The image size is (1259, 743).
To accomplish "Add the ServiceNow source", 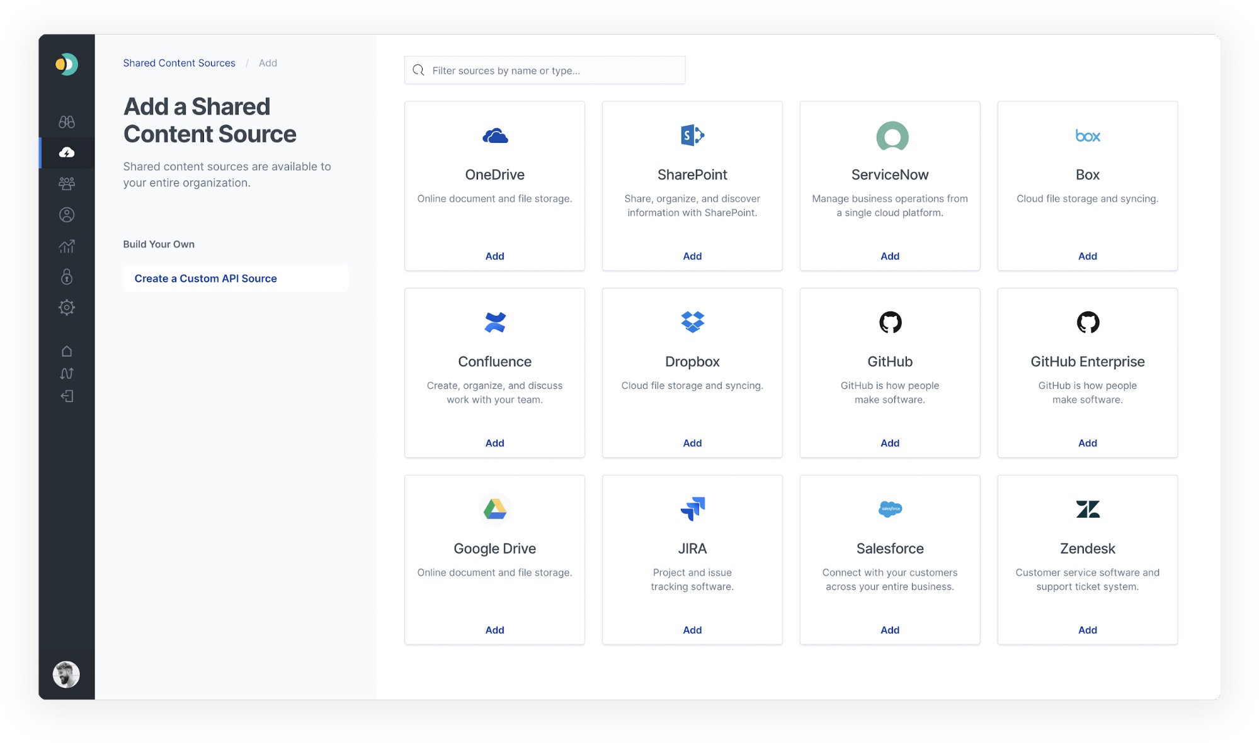I will [x=890, y=256].
